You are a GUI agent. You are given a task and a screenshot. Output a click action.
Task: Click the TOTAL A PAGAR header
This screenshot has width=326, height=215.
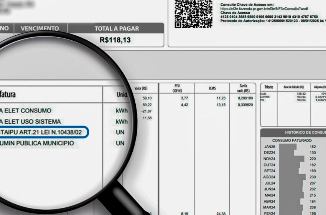117,28
